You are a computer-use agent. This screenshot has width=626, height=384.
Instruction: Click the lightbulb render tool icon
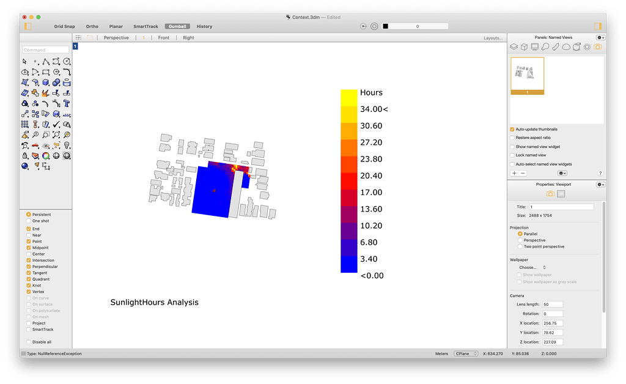66,146
